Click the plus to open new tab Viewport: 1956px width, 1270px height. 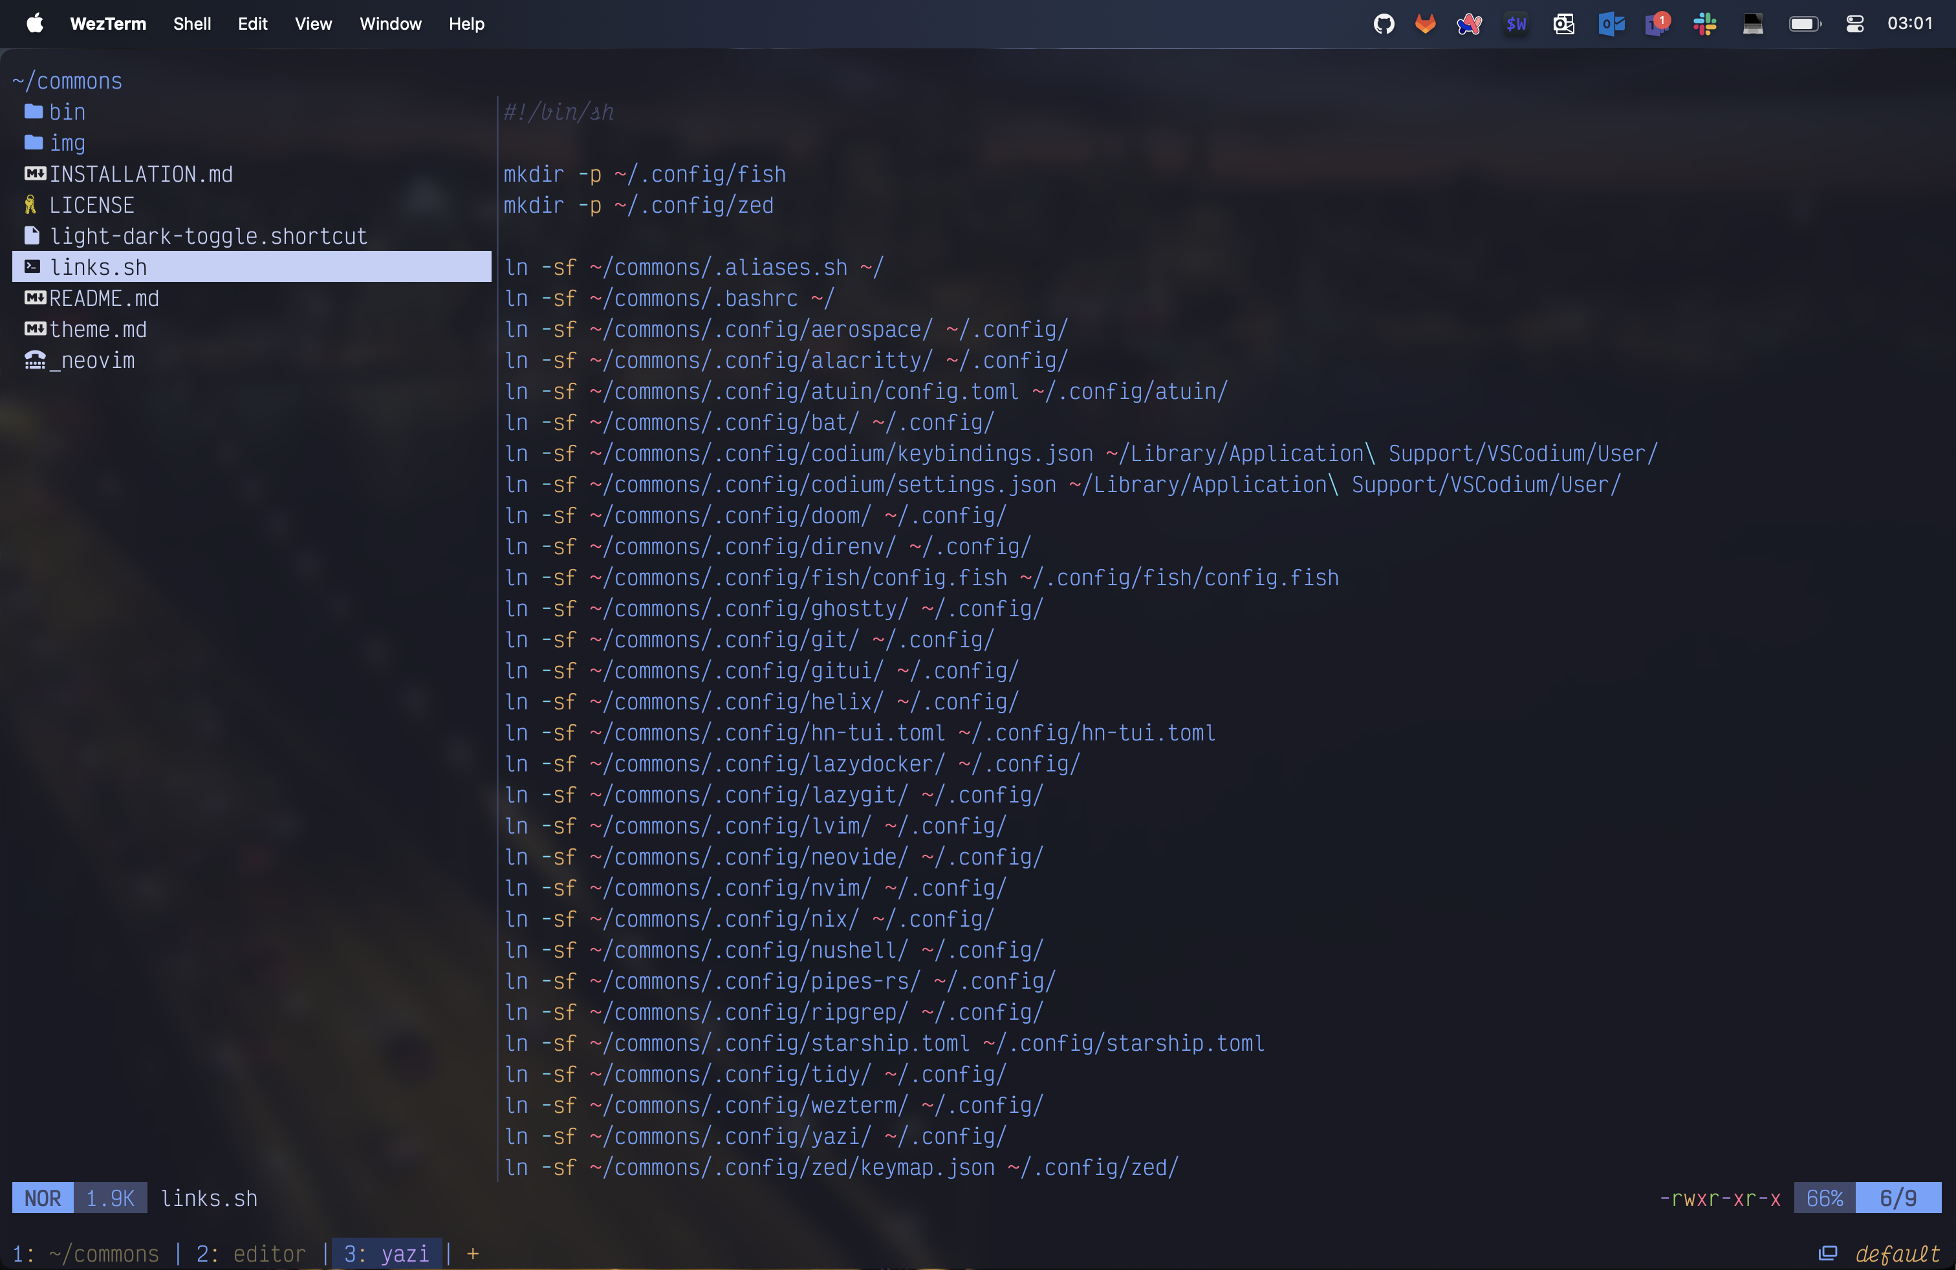point(473,1254)
